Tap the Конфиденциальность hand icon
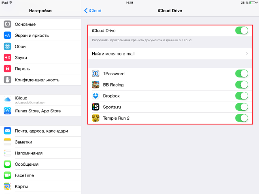The height and width of the screenshot is (194, 259). coord(7,80)
